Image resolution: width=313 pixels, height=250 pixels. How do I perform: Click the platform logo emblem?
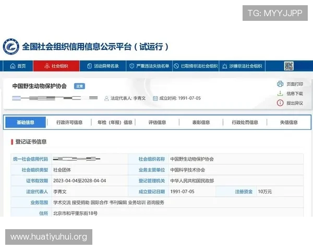coord(11,47)
